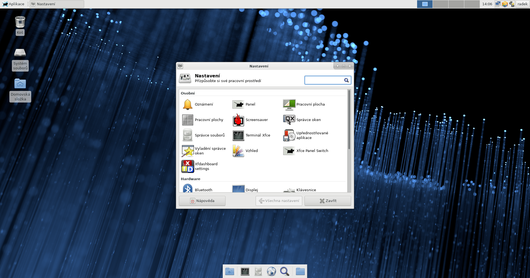Open Screensaver settings
This screenshot has width=530, height=278.
(250, 120)
